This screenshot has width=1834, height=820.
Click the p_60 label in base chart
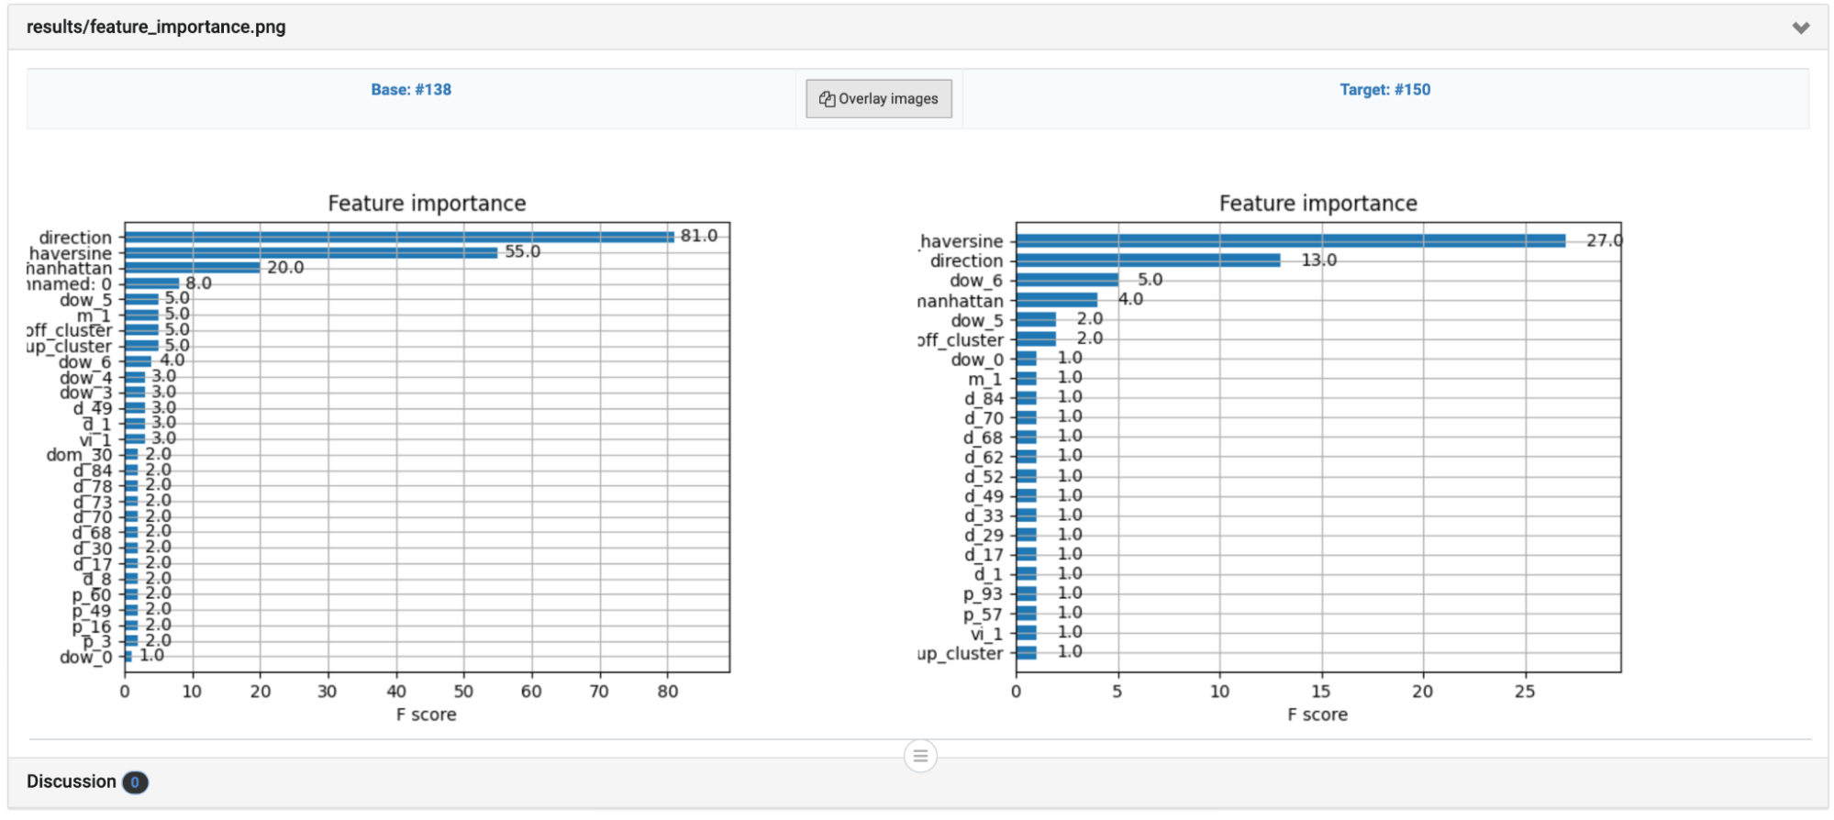click(92, 595)
